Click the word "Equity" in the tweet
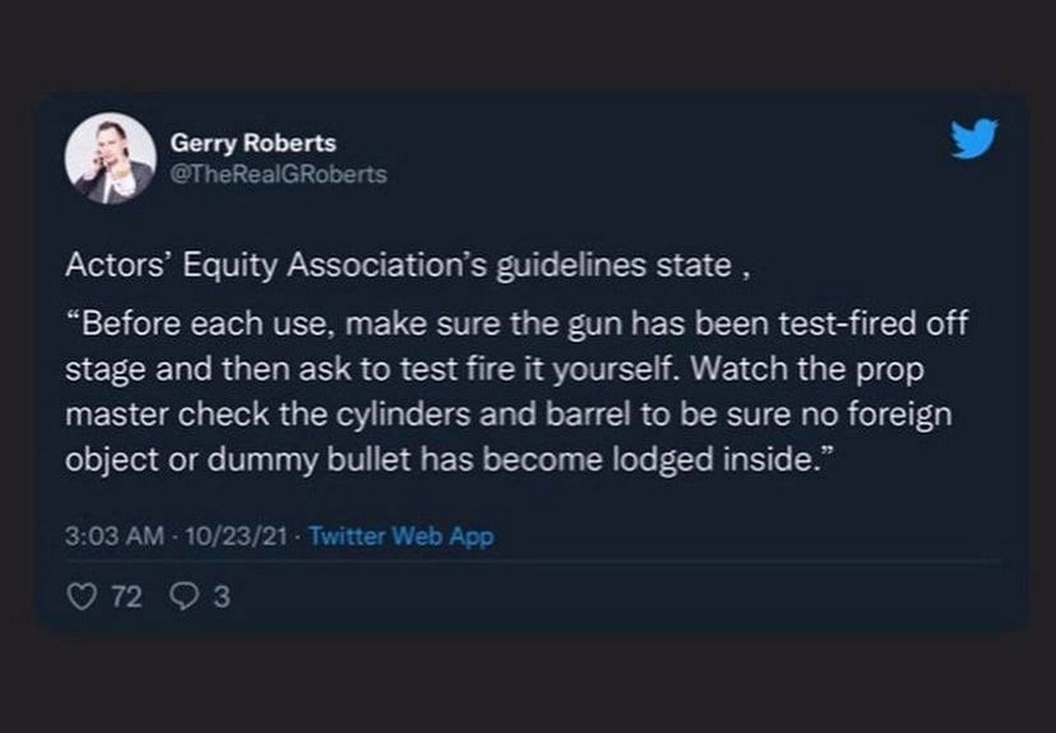The height and width of the screenshot is (733, 1056). click(x=230, y=265)
